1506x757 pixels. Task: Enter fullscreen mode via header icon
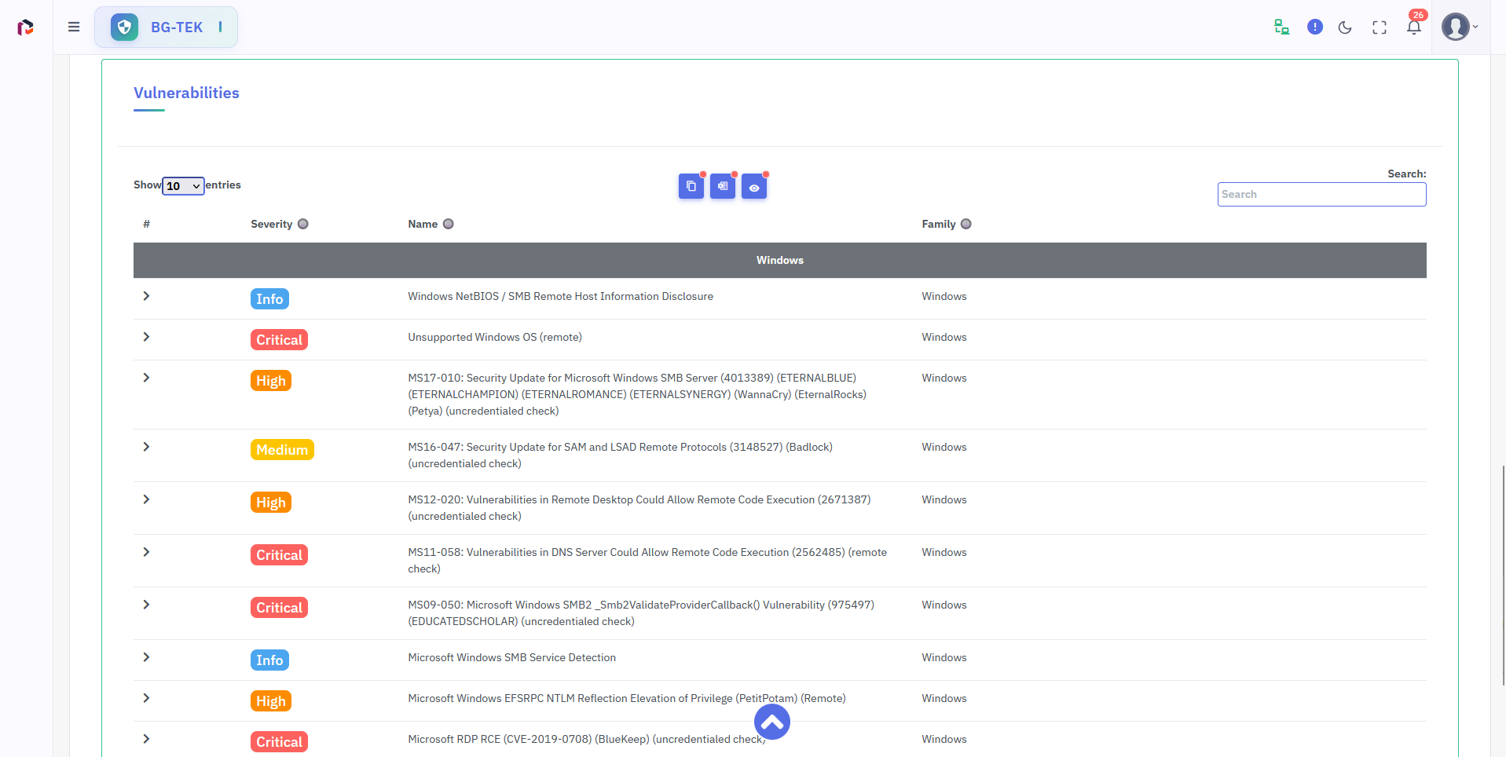coord(1379,27)
